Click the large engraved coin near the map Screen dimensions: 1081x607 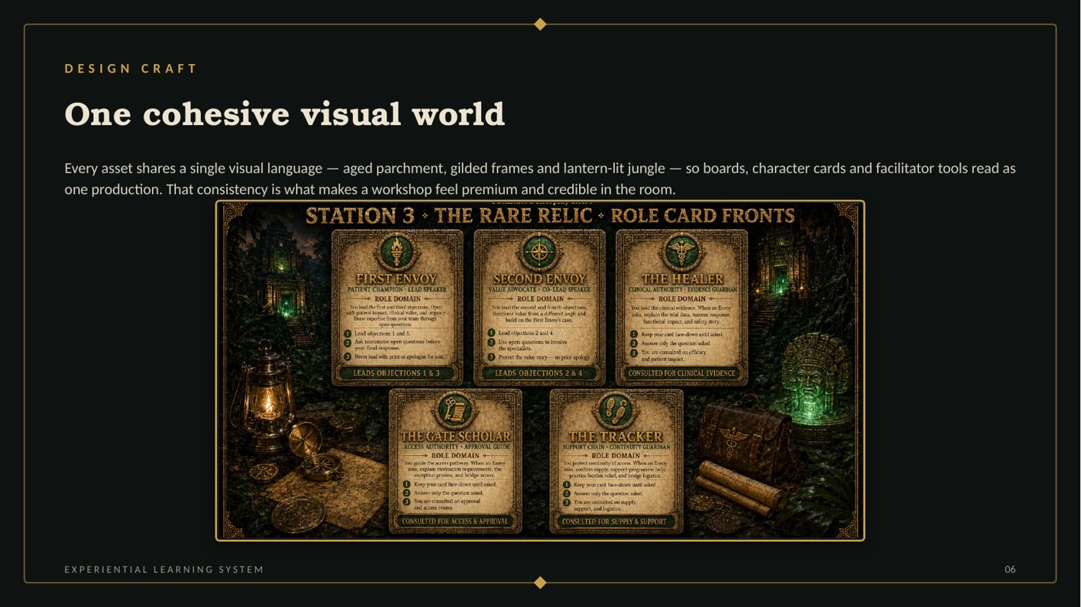(x=297, y=514)
